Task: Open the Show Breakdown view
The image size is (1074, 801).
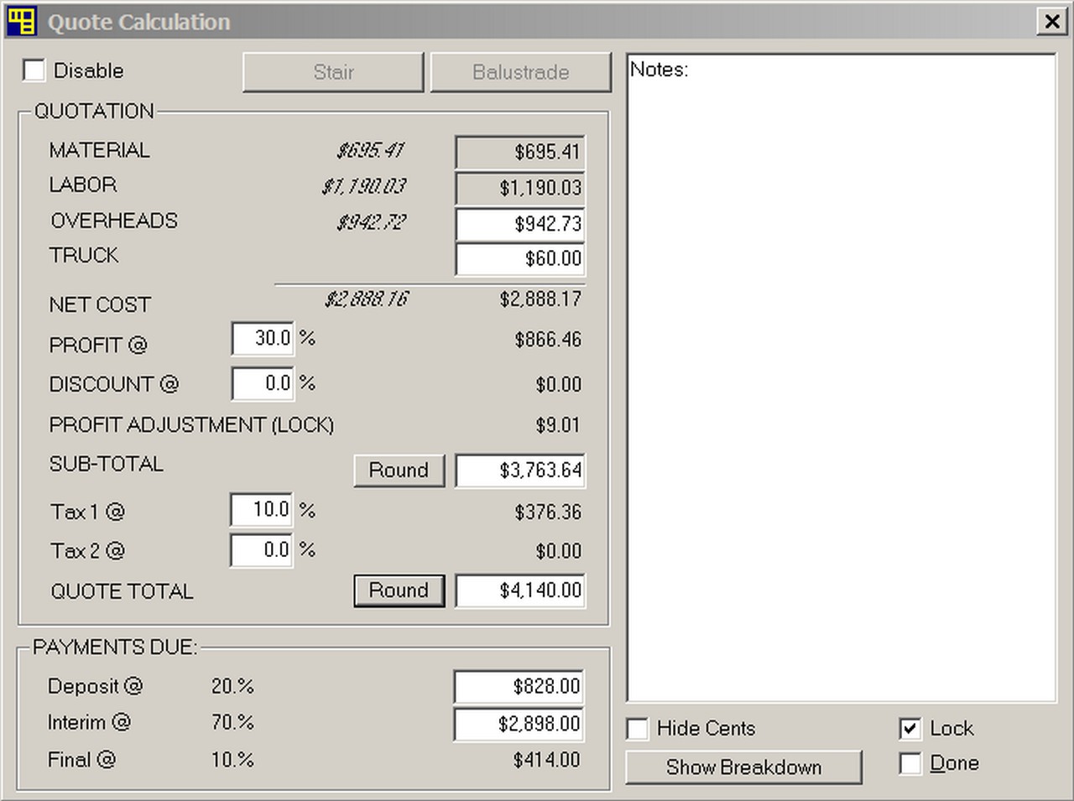Action: 743,767
